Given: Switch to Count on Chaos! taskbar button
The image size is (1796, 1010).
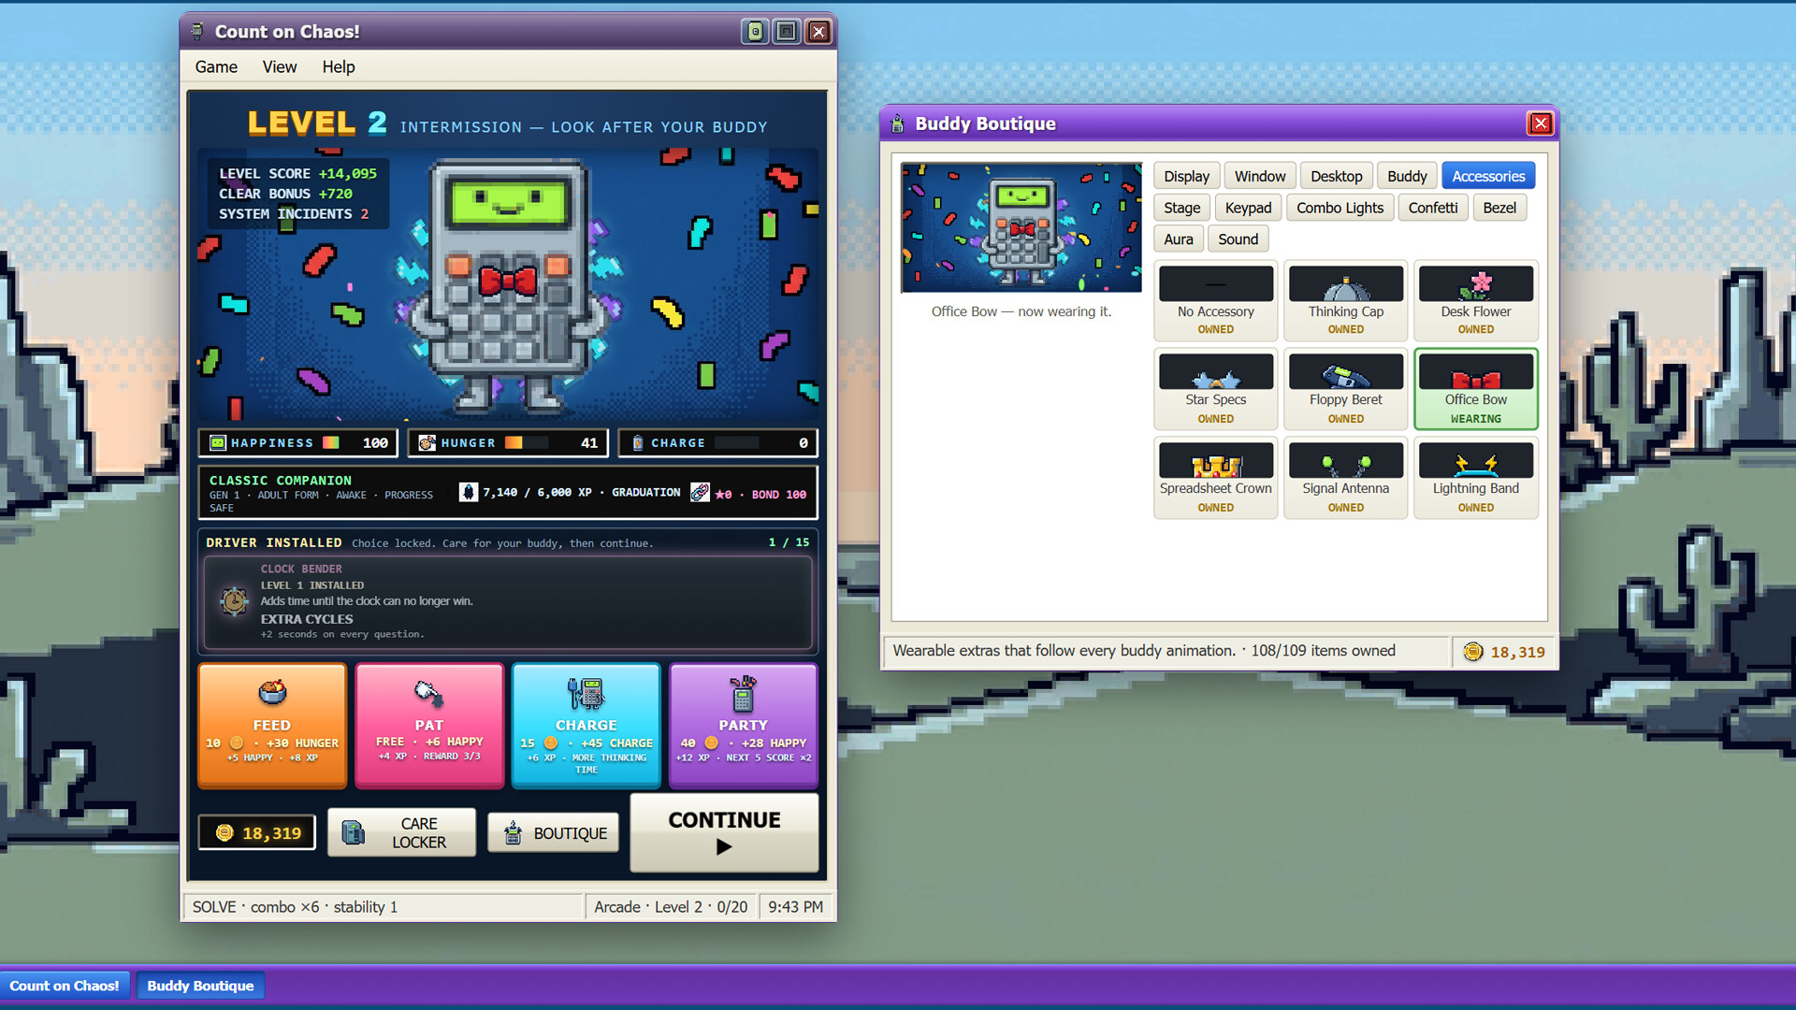Looking at the screenshot, I should 65,986.
